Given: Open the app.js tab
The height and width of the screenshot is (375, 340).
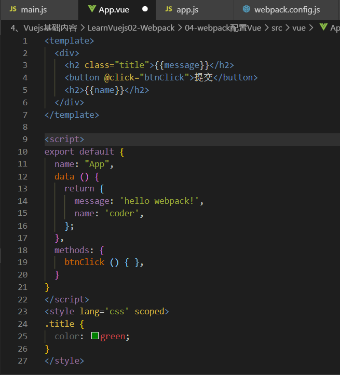Looking at the screenshot, I should pos(195,10).
